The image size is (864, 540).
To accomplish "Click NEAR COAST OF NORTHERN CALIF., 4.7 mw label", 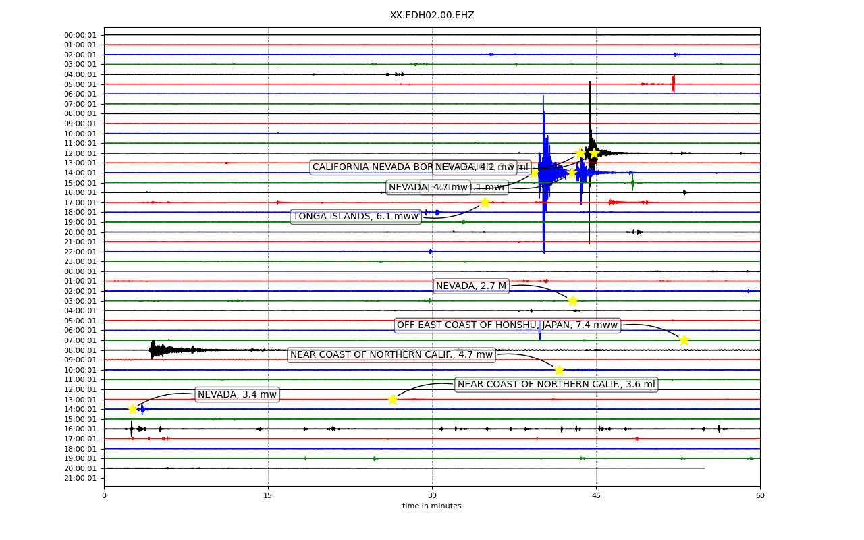I will click(391, 355).
